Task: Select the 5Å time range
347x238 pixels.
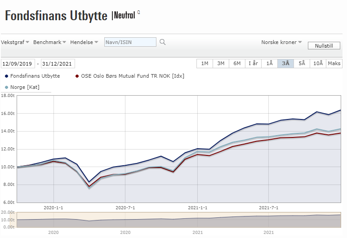Action: coord(302,63)
